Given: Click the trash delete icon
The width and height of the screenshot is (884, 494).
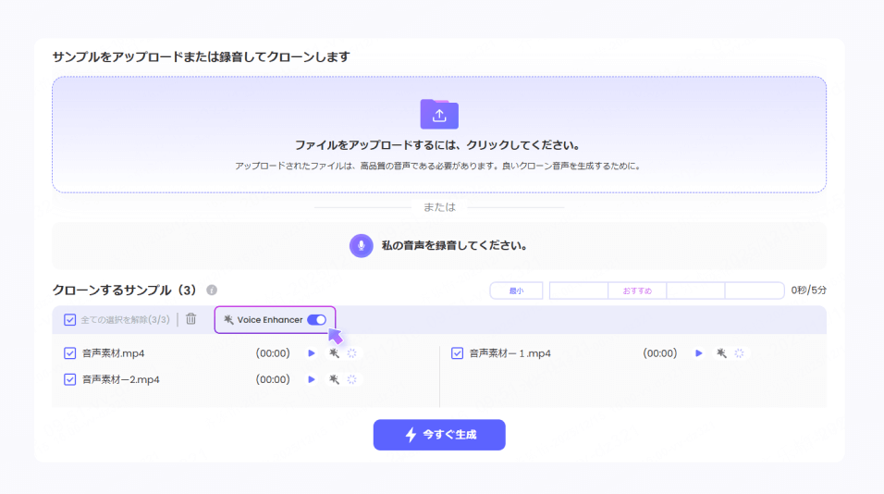Looking at the screenshot, I should tap(191, 319).
